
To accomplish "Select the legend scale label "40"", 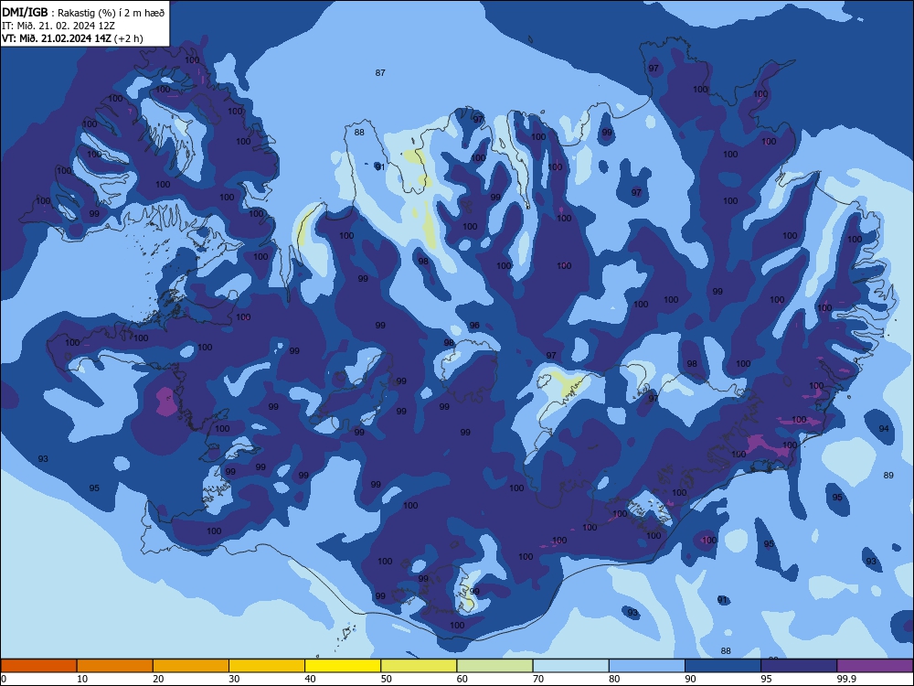I will tap(310, 679).
